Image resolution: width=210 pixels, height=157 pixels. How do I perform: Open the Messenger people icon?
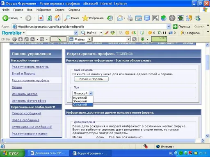[x=198, y=18]
